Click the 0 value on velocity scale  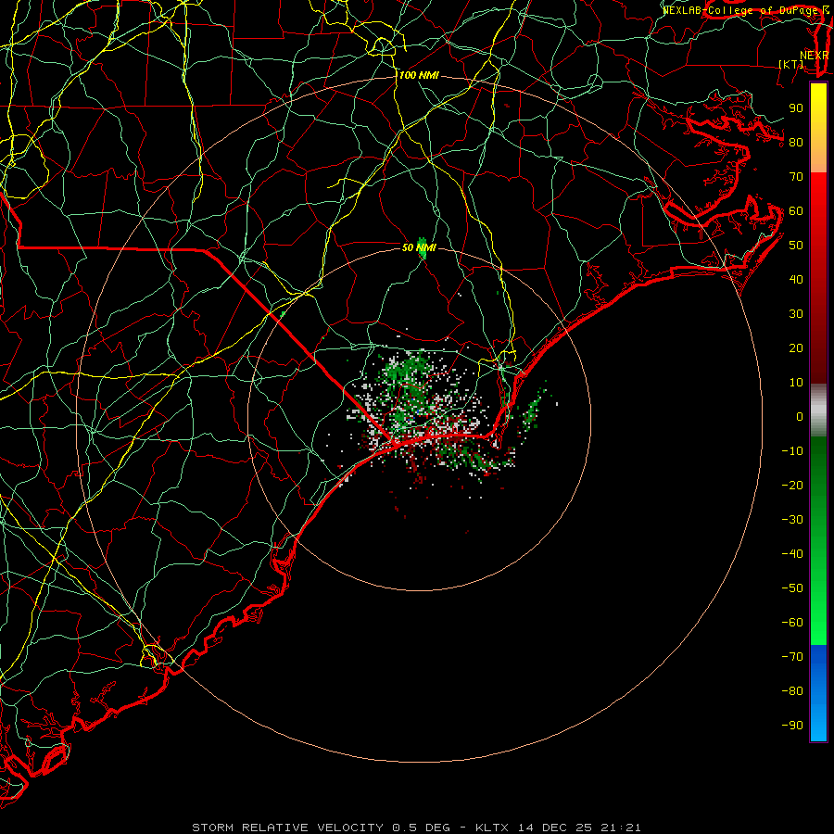(800, 416)
